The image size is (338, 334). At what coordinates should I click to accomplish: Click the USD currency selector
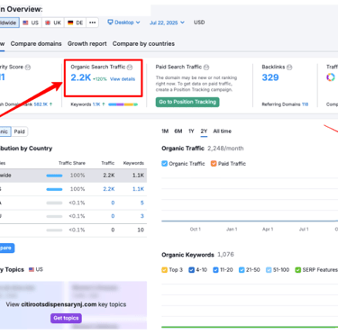click(199, 23)
